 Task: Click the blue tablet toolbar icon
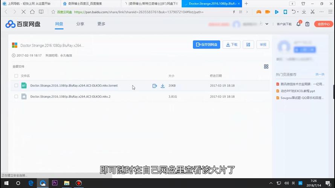tap(285, 12)
